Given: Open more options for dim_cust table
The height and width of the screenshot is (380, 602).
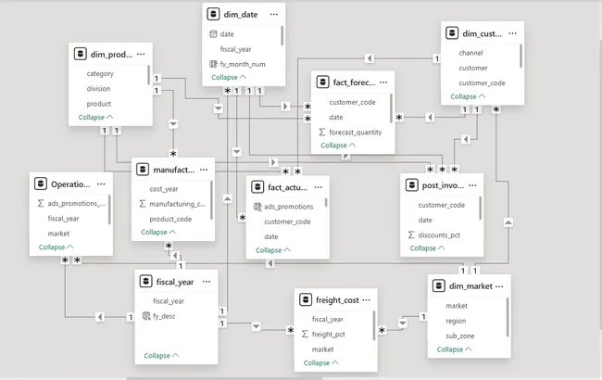Looking at the screenshot, I should (x=512, y=33).
